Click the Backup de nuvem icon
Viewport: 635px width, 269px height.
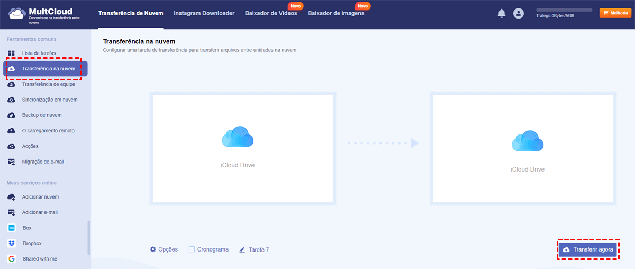11,115
